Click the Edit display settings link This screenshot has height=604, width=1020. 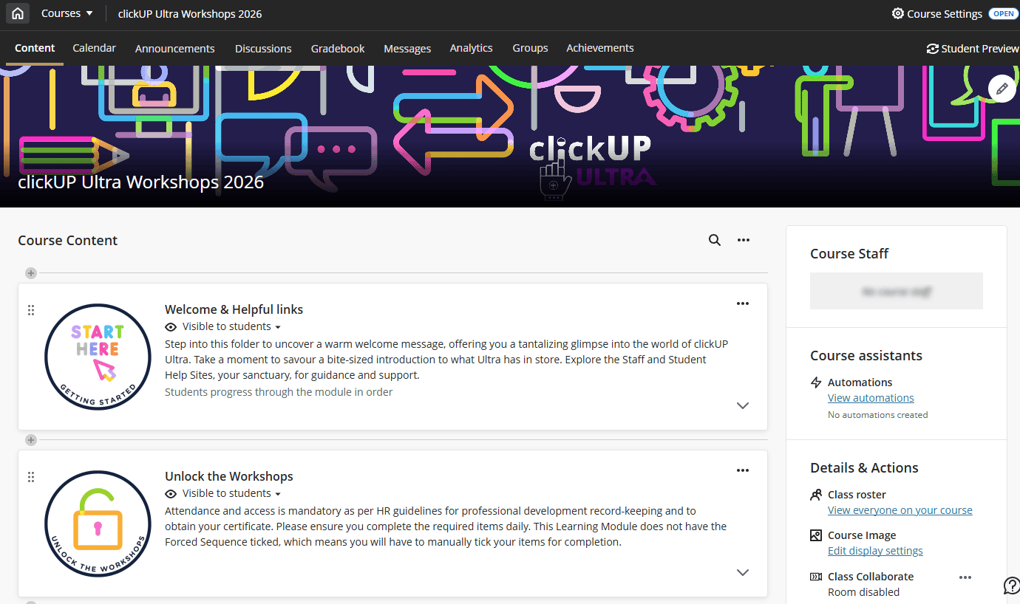pos(875,551)
